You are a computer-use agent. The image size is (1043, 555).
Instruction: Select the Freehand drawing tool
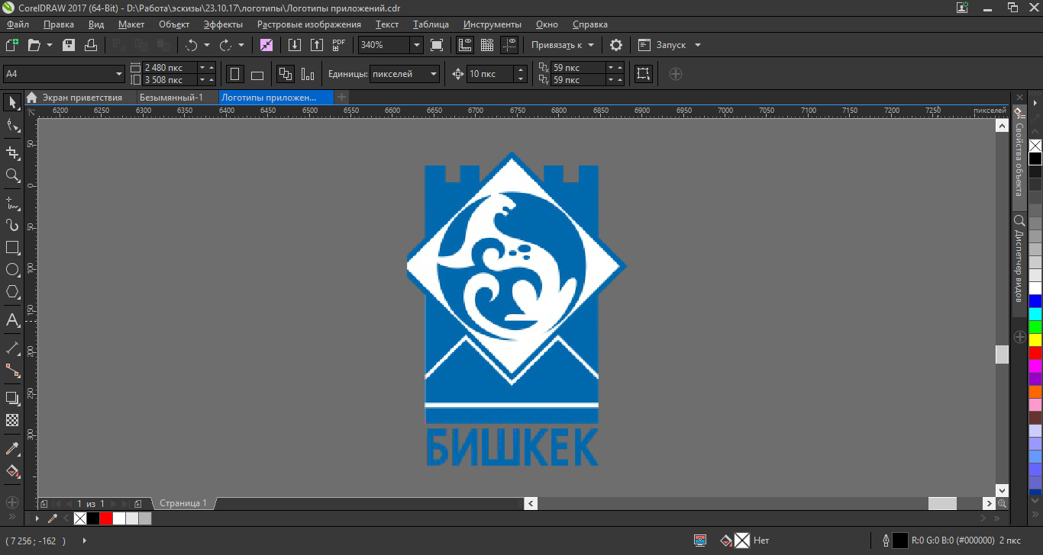12,203
